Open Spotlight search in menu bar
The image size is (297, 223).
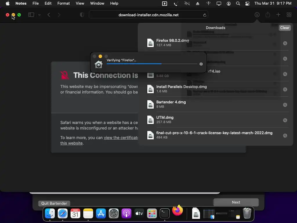tap(238, 3)
